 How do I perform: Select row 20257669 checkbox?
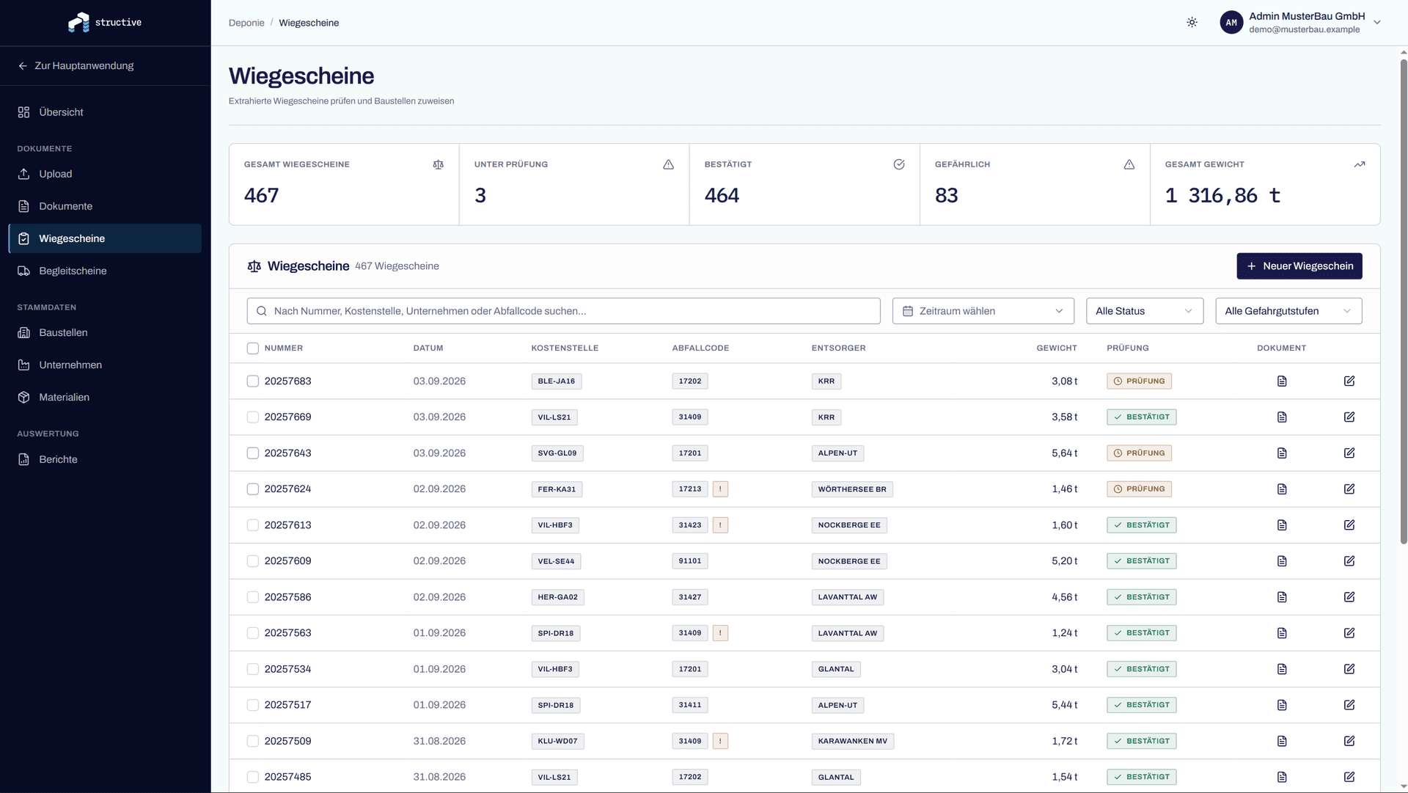pyautogui.click(x=253, y=417)
